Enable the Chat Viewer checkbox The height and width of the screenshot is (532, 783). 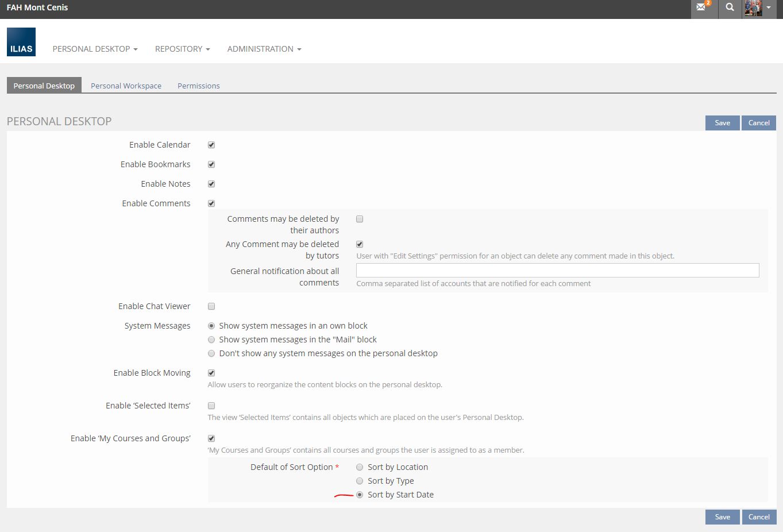click(211, 306)
